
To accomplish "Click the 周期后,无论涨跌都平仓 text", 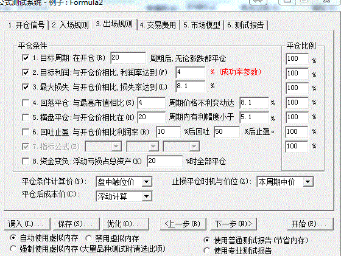I will pos(188,58).
